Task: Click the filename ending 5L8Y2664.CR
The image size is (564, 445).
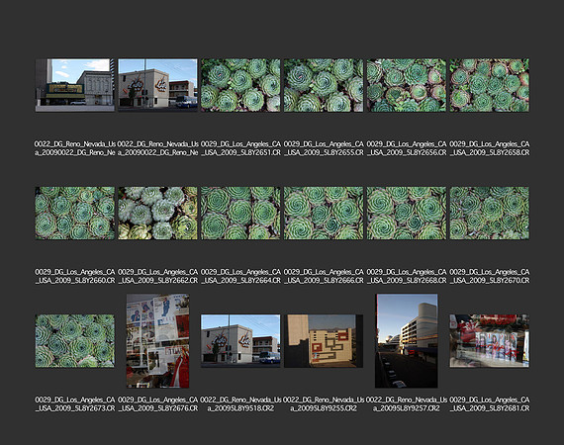Action: point(240,276)
